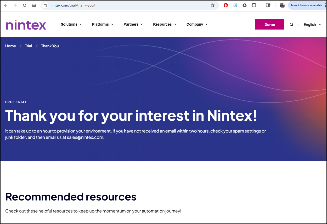Follow the Trial breadcrumb link
The width and height of the screenshot is (327, 224).
[x=29, y=46]
